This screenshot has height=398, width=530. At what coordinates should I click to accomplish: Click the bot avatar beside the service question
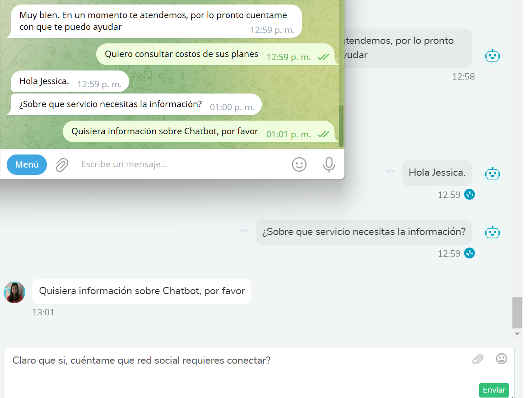tap(493, 232)
